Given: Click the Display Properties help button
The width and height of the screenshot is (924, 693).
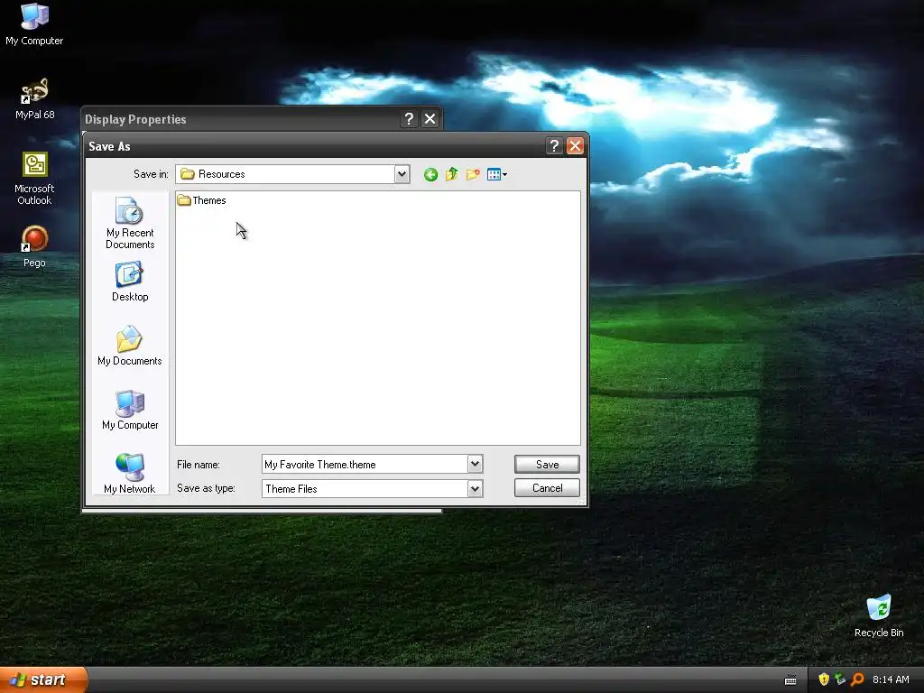Looking at the screenshot, I should coord(409,119).
